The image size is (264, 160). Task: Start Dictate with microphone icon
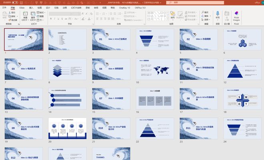tap(218, 14)
